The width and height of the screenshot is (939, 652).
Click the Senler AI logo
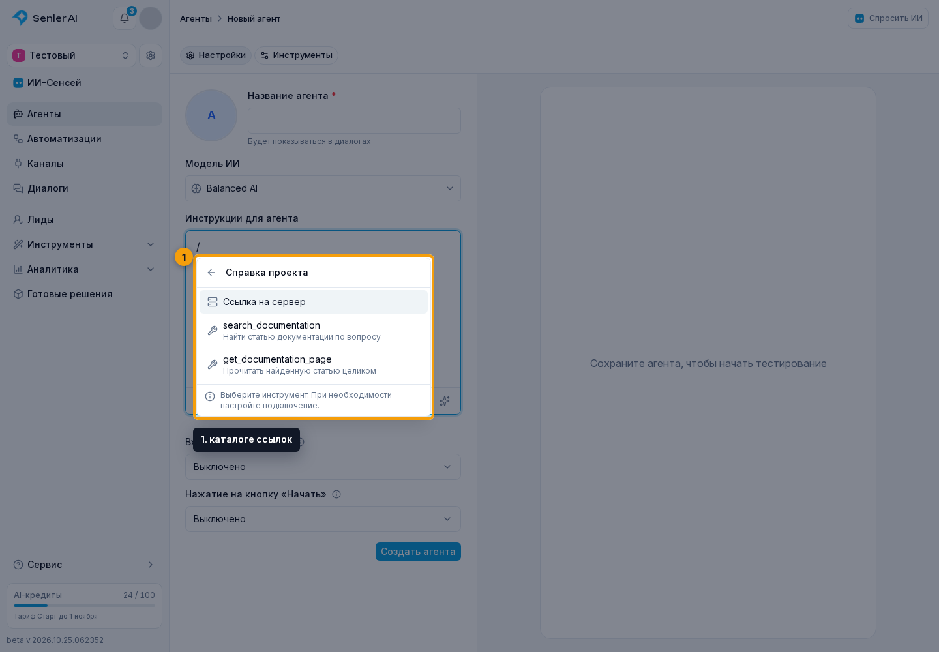pos(45,18)
